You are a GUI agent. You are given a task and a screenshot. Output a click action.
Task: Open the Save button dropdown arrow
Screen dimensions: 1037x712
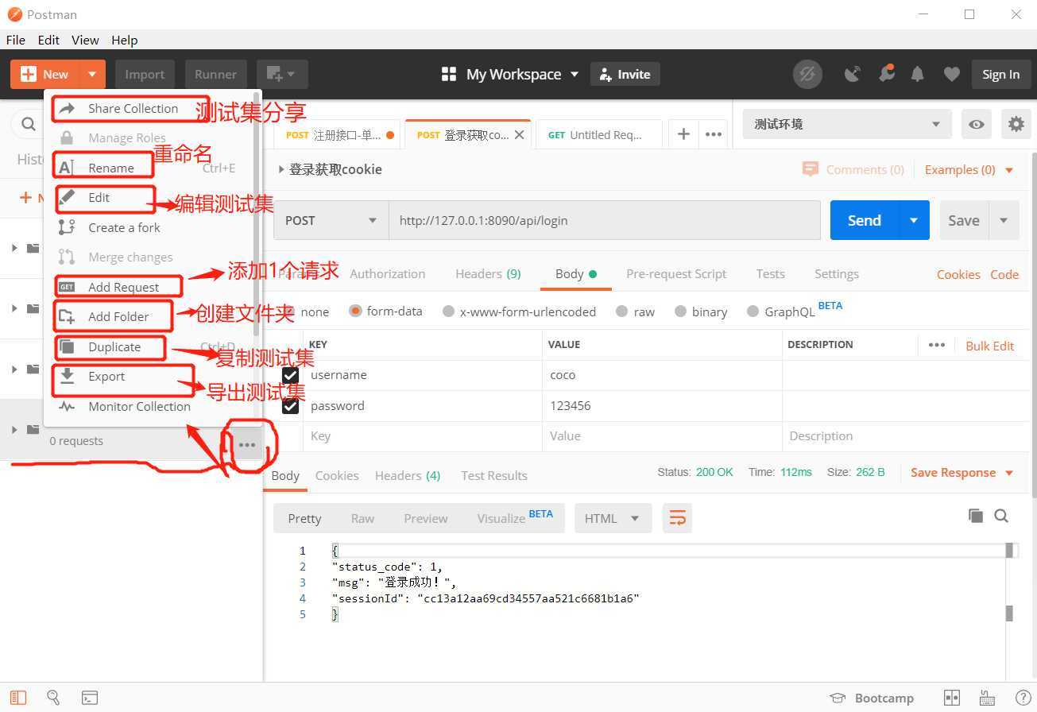tap(1004, 220)
